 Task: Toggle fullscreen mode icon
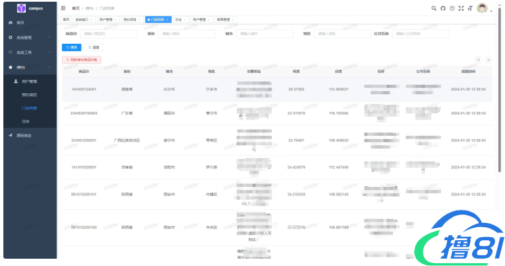[461, 8]
